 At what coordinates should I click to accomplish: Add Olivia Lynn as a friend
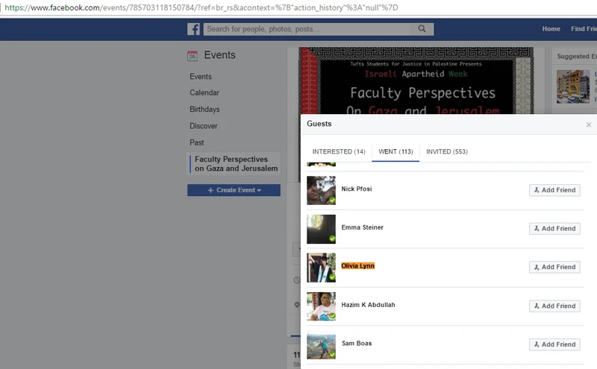pos(554,267)
